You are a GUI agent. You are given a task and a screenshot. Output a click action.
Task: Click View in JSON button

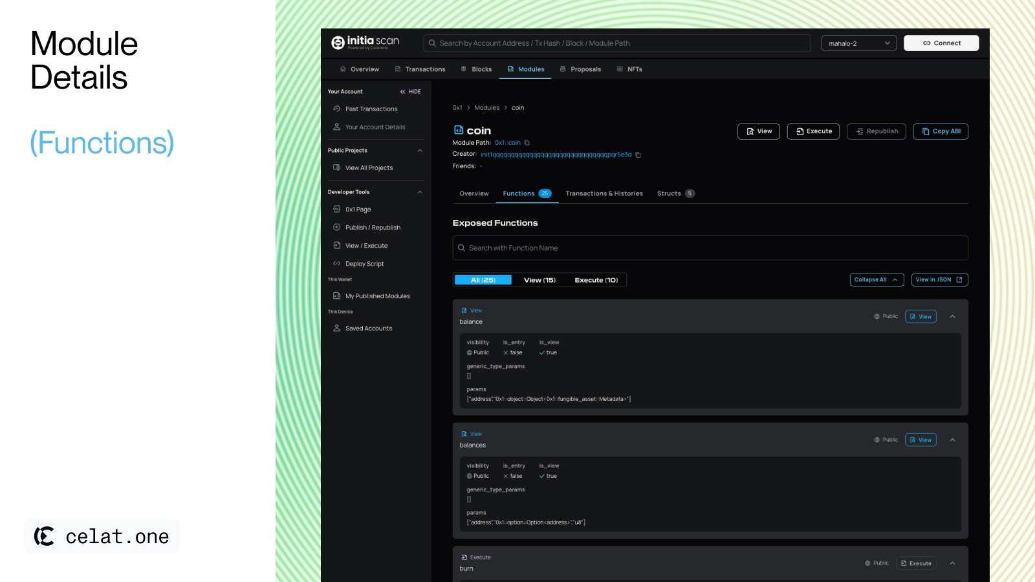(940, 280)
